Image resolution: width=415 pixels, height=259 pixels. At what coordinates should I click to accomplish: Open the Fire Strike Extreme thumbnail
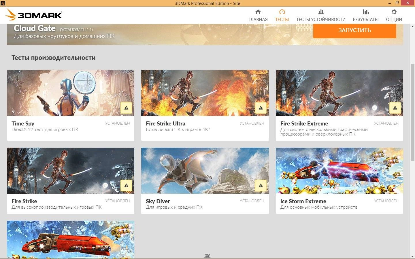[339, 93]
